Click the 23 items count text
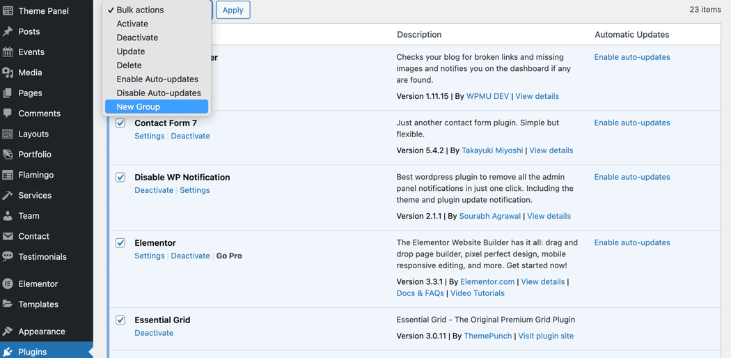This screenshot has height=358, width=731. click(x=705, y=9)
